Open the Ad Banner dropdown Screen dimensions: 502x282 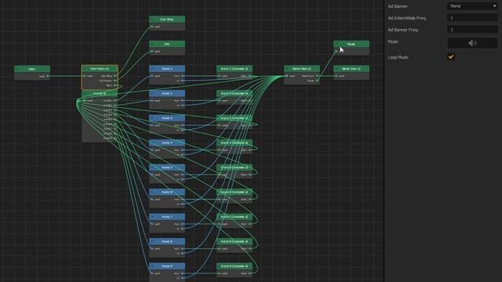(472, 6)
